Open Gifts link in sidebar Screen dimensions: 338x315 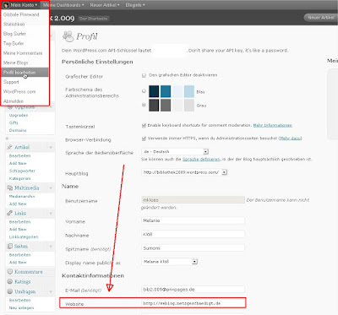pyautogui.click(x=14, y=122)
